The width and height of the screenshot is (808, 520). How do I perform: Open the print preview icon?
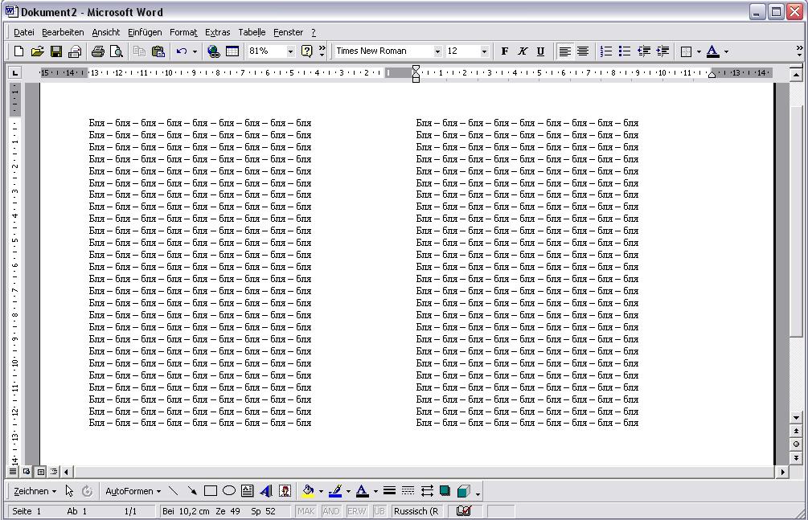[x=116, y=51]
